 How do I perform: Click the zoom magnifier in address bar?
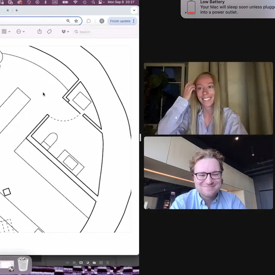click(68, 21)
